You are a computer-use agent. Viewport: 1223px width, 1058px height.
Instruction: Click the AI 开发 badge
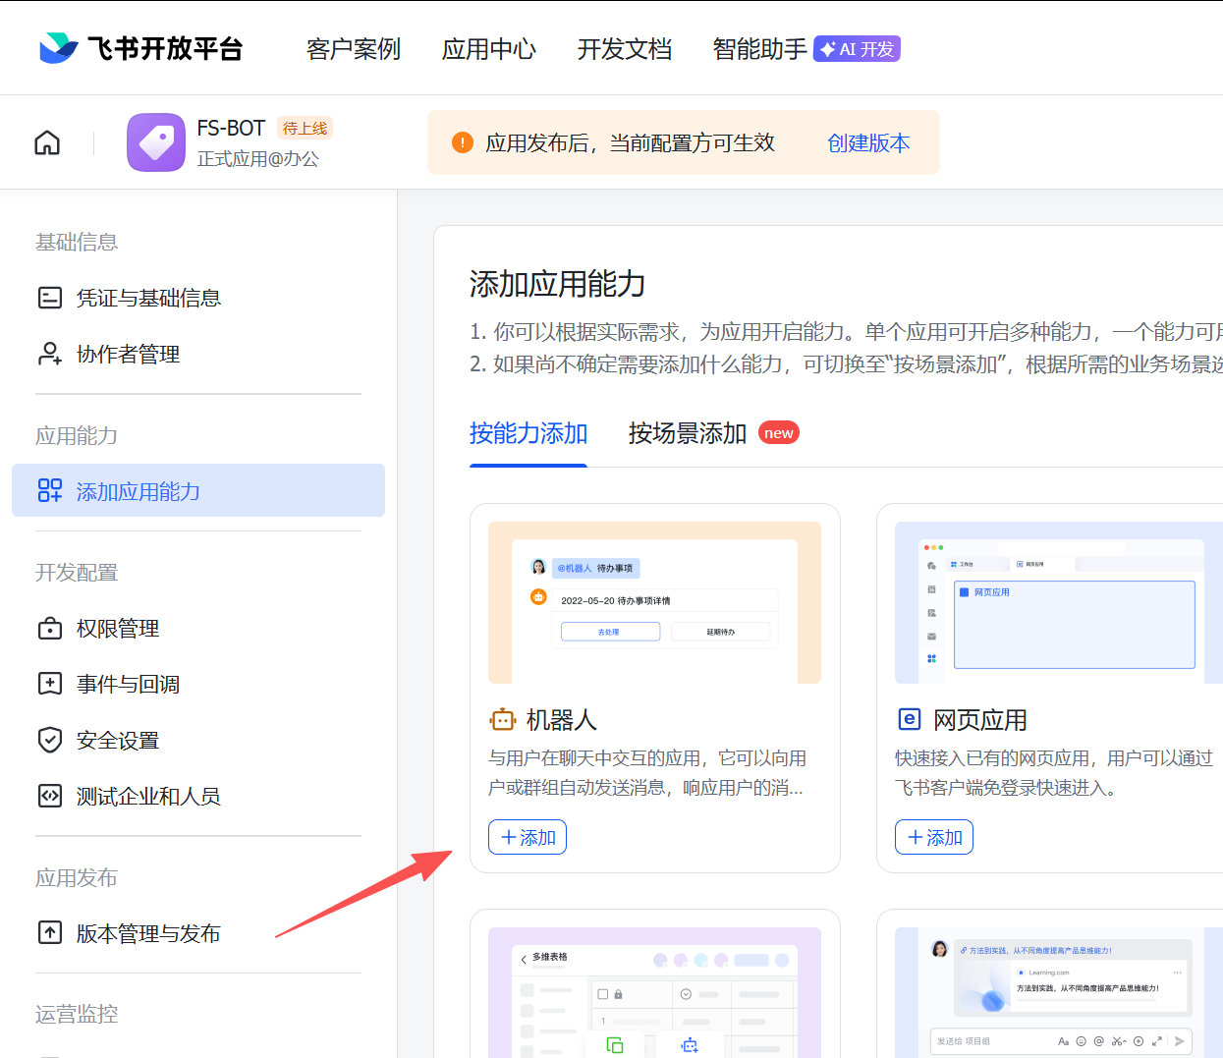coord(857,49)
